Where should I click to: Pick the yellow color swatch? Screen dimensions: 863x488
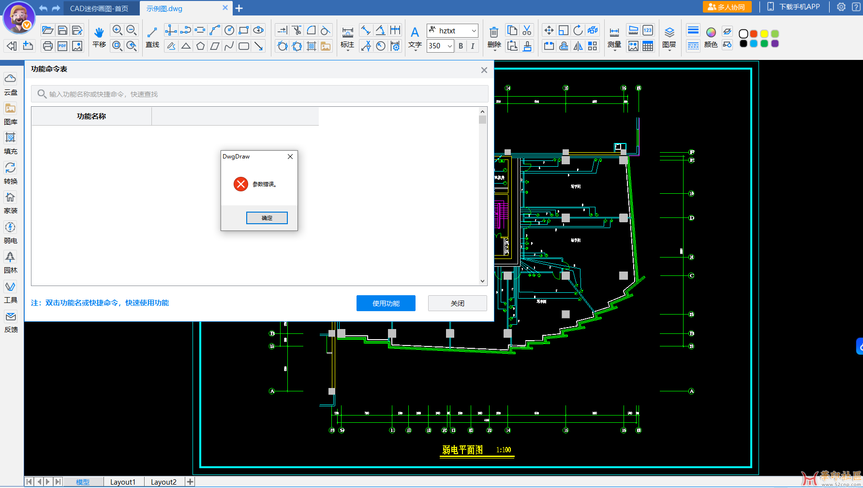click(764, 34)
